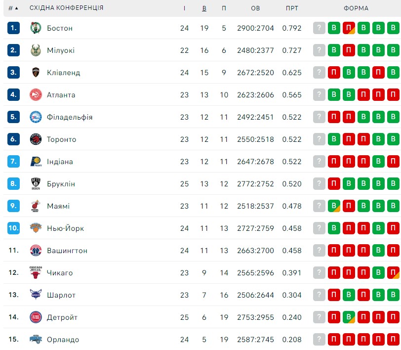
Task: Sort standings by the ПРТ column header
Action: click(x=292, y=8)
